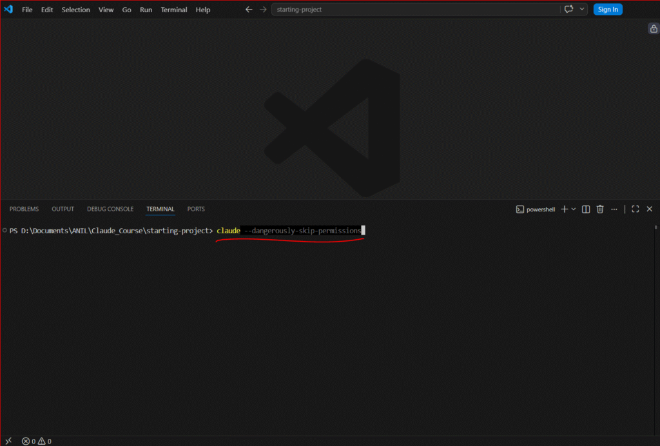Screen dimensions: 660x446
Task: Expand the chat dropdown chevron
Action: tap(582, 9)
